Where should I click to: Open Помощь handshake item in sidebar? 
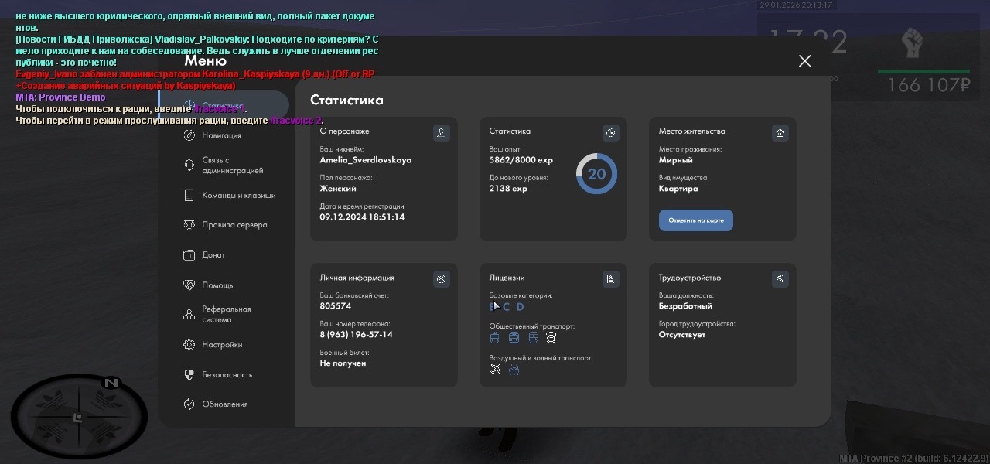pos(208,285)
